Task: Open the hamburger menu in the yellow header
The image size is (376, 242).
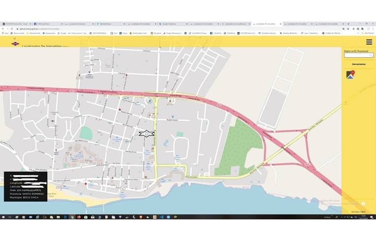Action: tap(369, 42)
